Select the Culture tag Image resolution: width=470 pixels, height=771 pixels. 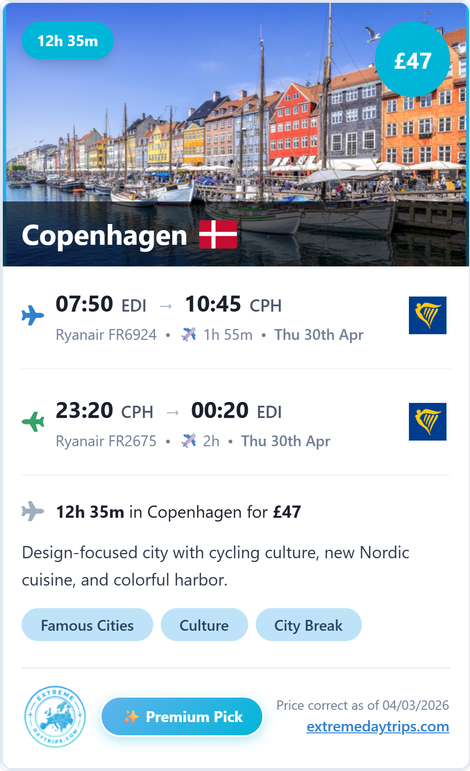point(204,625)
